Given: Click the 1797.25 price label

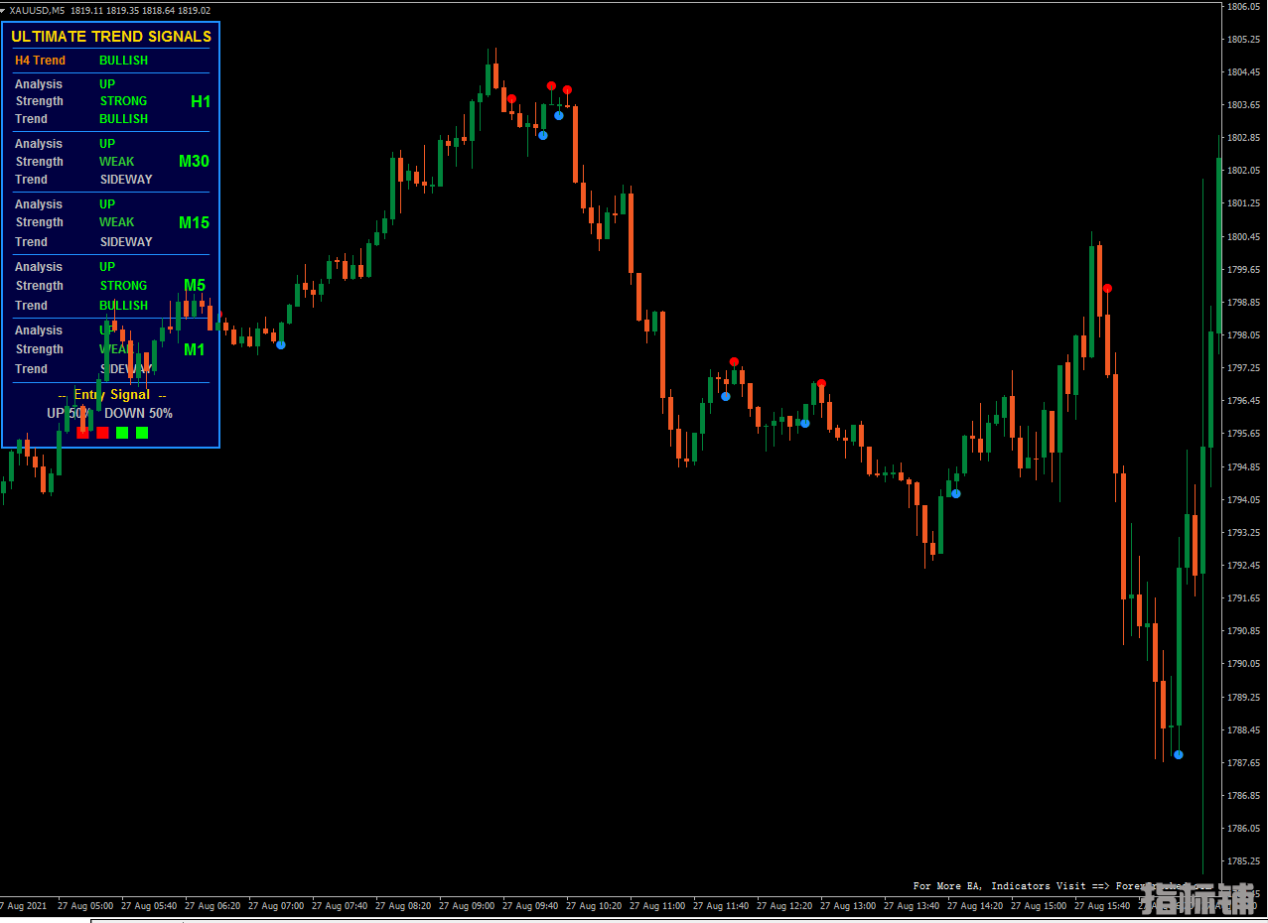Looking at the screenshot, I should (x=1243, y=368).
